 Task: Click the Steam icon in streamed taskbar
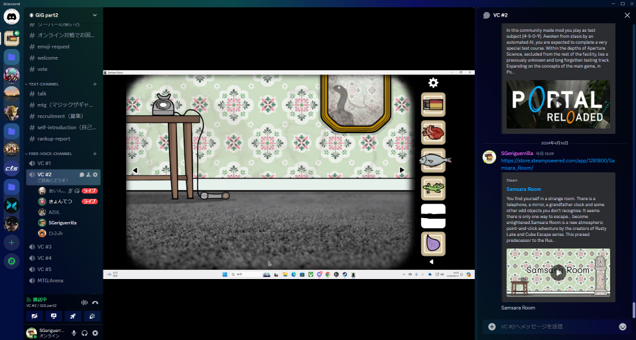tap(345, 274)
